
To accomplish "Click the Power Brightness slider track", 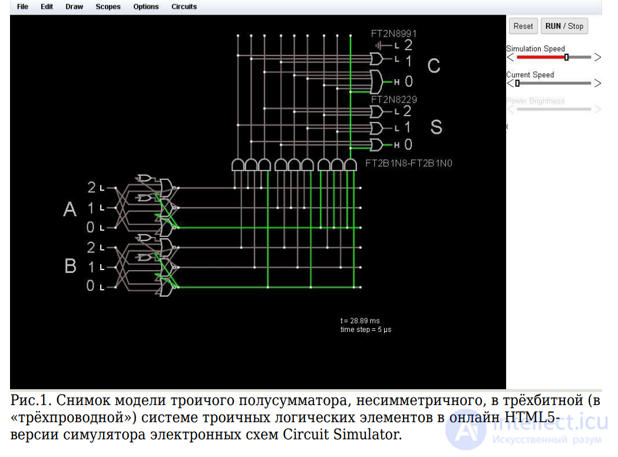I will click(554, 109).
